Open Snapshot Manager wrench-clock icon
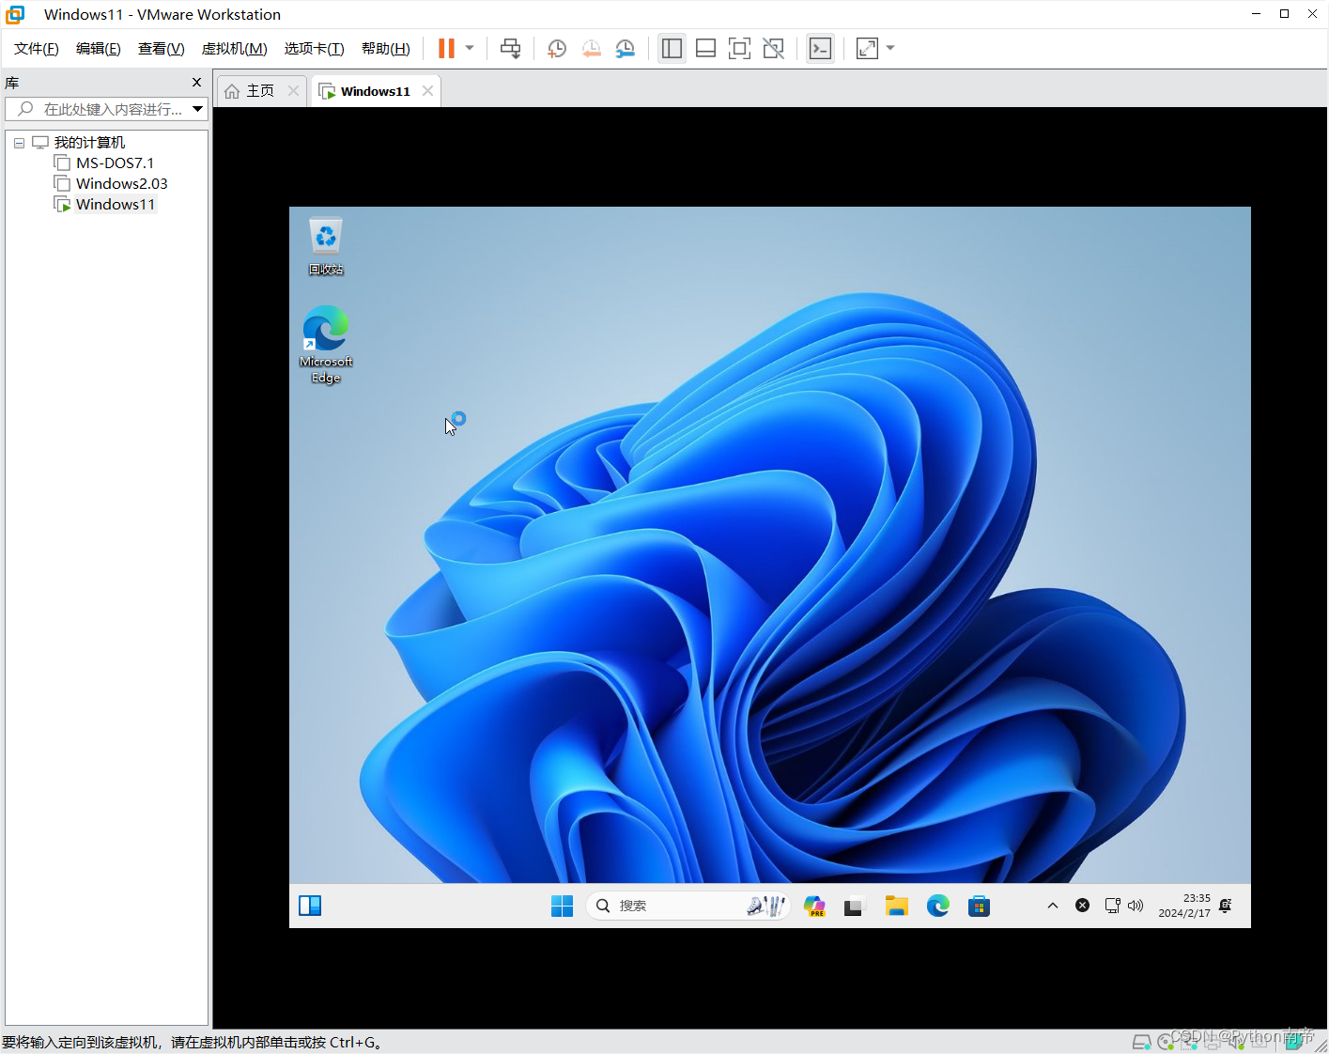 click(x=625, y=49)
